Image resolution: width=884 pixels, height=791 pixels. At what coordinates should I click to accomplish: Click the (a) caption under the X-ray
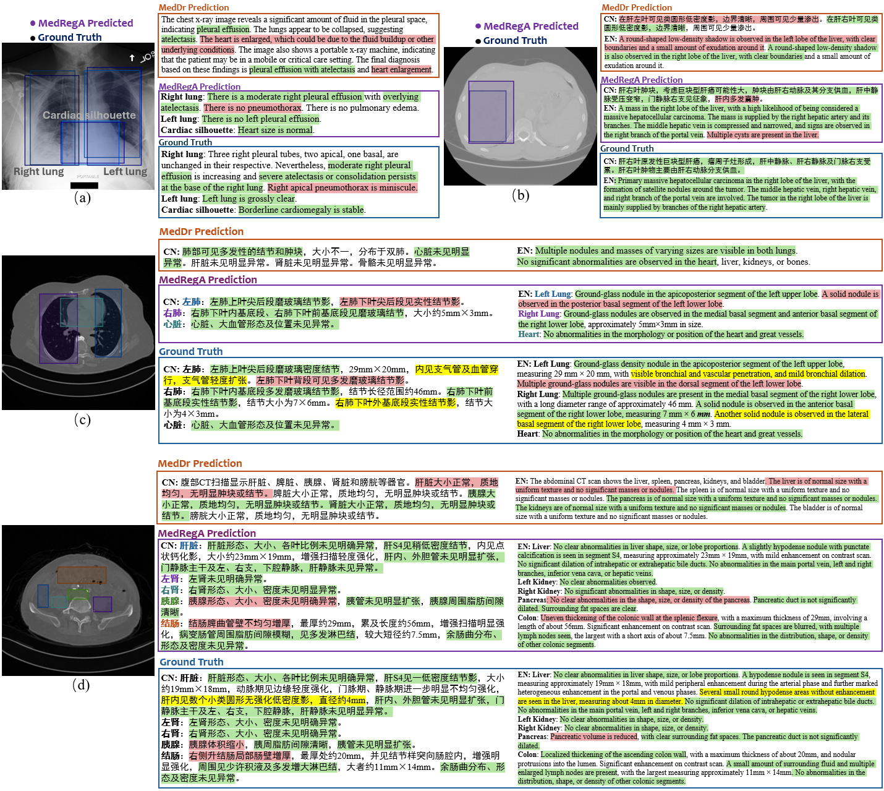click(82, 197)
